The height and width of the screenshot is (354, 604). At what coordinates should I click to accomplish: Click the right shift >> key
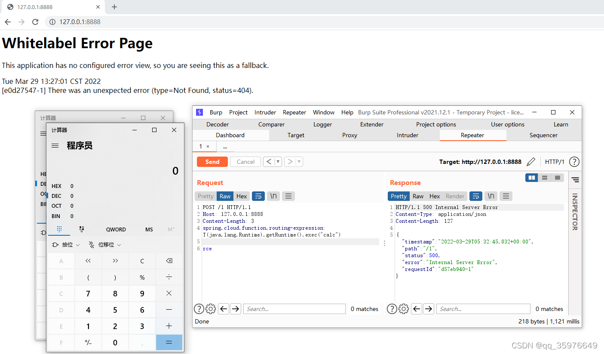pyautogui.click(x=115, y=261)
